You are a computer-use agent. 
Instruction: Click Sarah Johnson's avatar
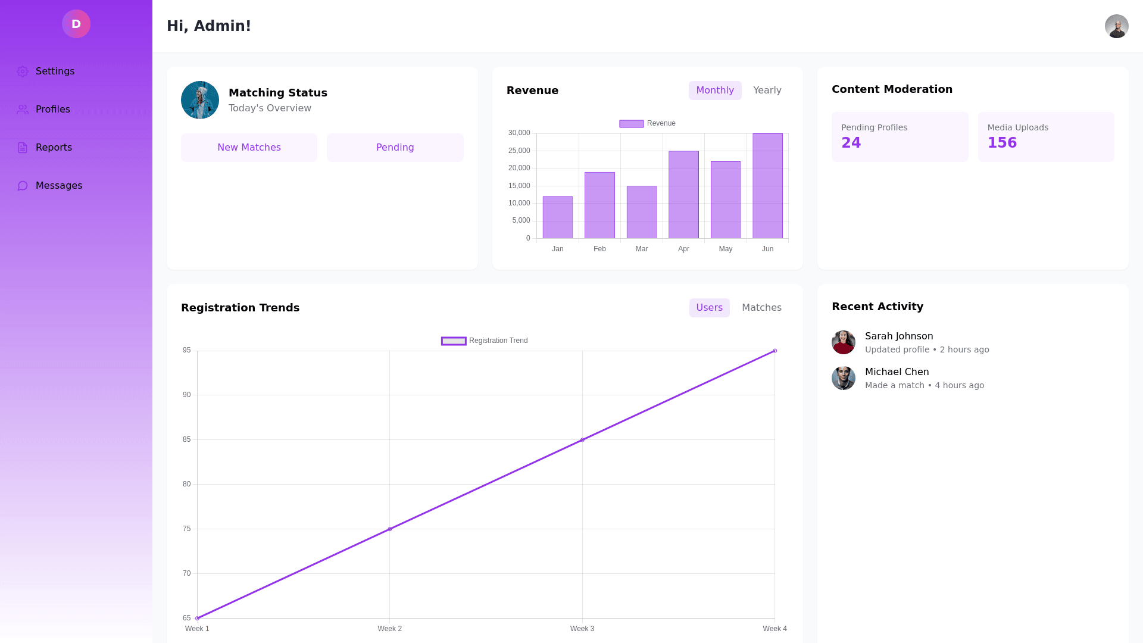(x=843, y=342)
